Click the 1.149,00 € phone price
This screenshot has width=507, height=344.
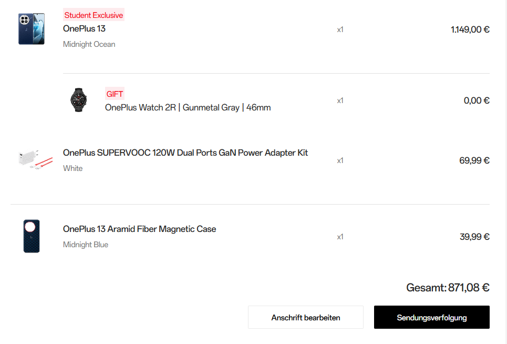pos(470,29)
